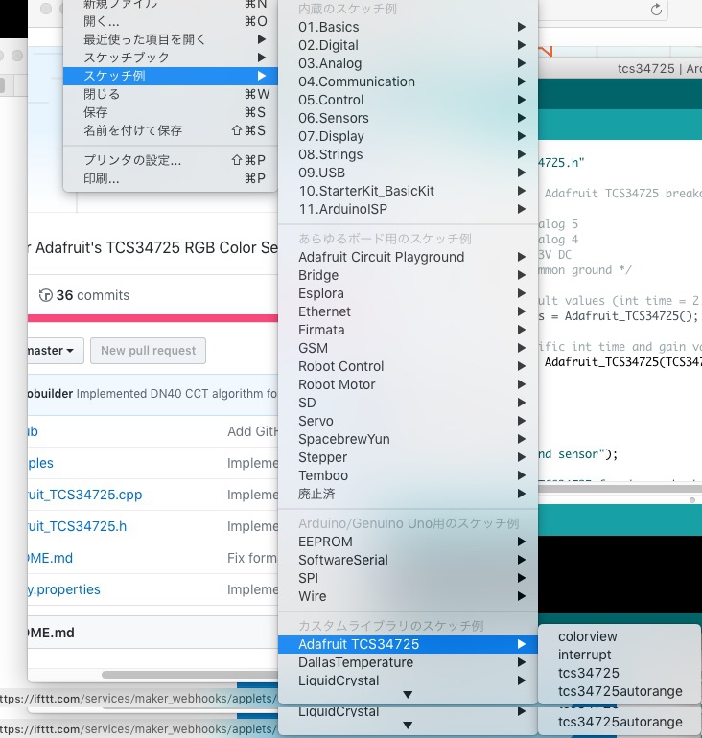Open the GSM examples submenu
This screenshot has height=738, width=702.
408,348
